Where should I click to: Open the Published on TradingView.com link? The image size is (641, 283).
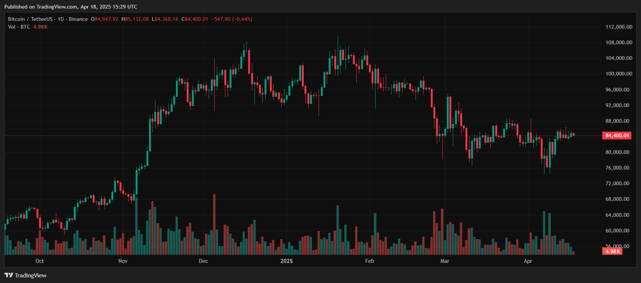pyautogui.click(x=70, y=7)
